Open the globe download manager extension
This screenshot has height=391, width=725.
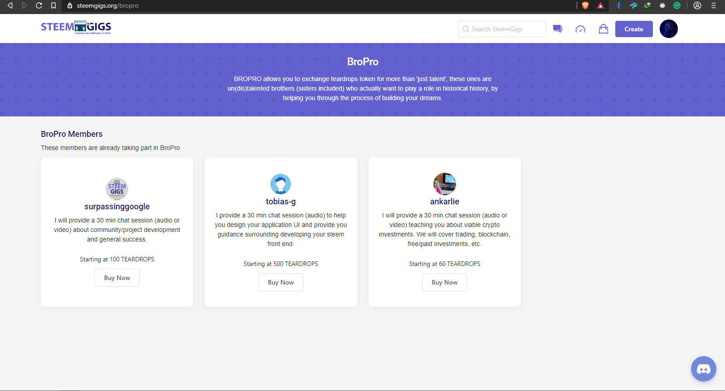click(648, 5)
